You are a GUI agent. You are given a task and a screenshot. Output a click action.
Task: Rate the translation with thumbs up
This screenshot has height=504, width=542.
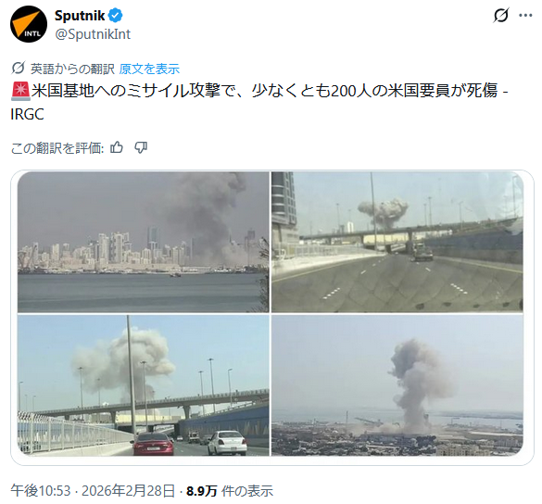click(117, 147)
